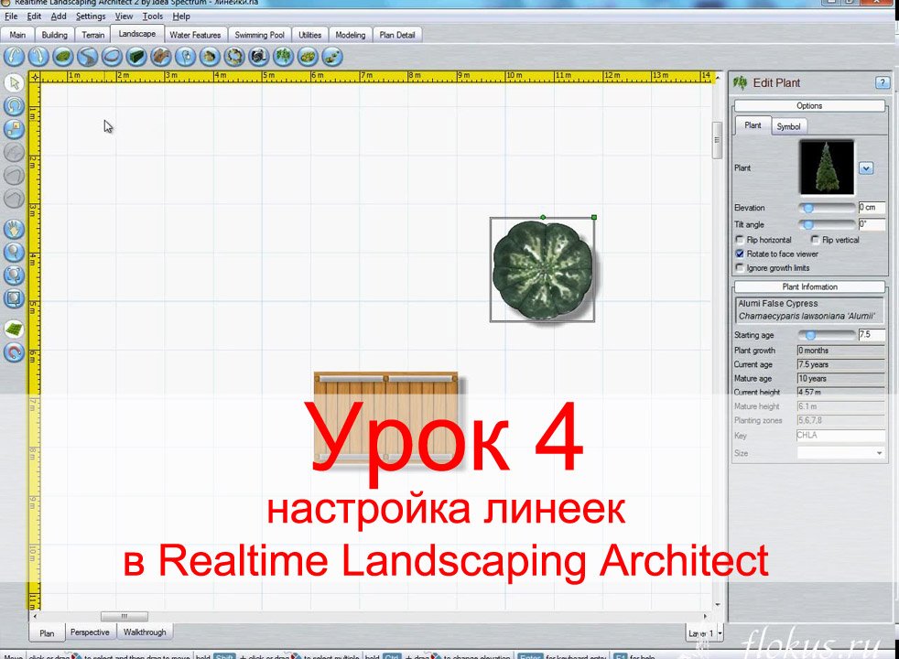
Task: Click the Elevation value field
Action: click(x=872, y=208)
